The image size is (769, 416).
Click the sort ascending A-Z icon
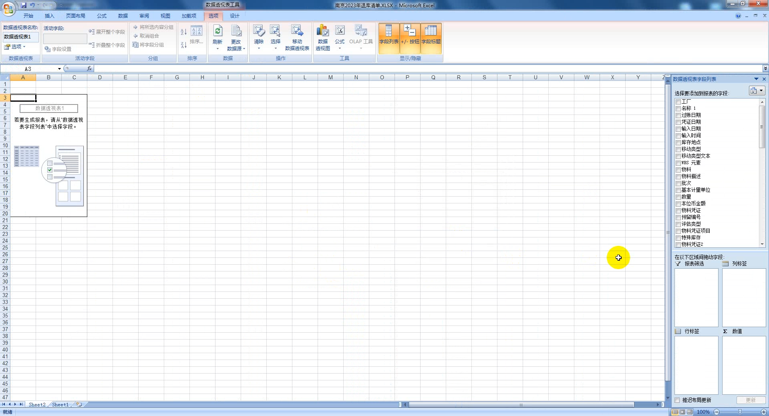point(183,32)
